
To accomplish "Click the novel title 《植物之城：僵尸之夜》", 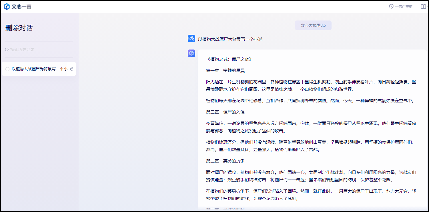I will pos(229,59).
